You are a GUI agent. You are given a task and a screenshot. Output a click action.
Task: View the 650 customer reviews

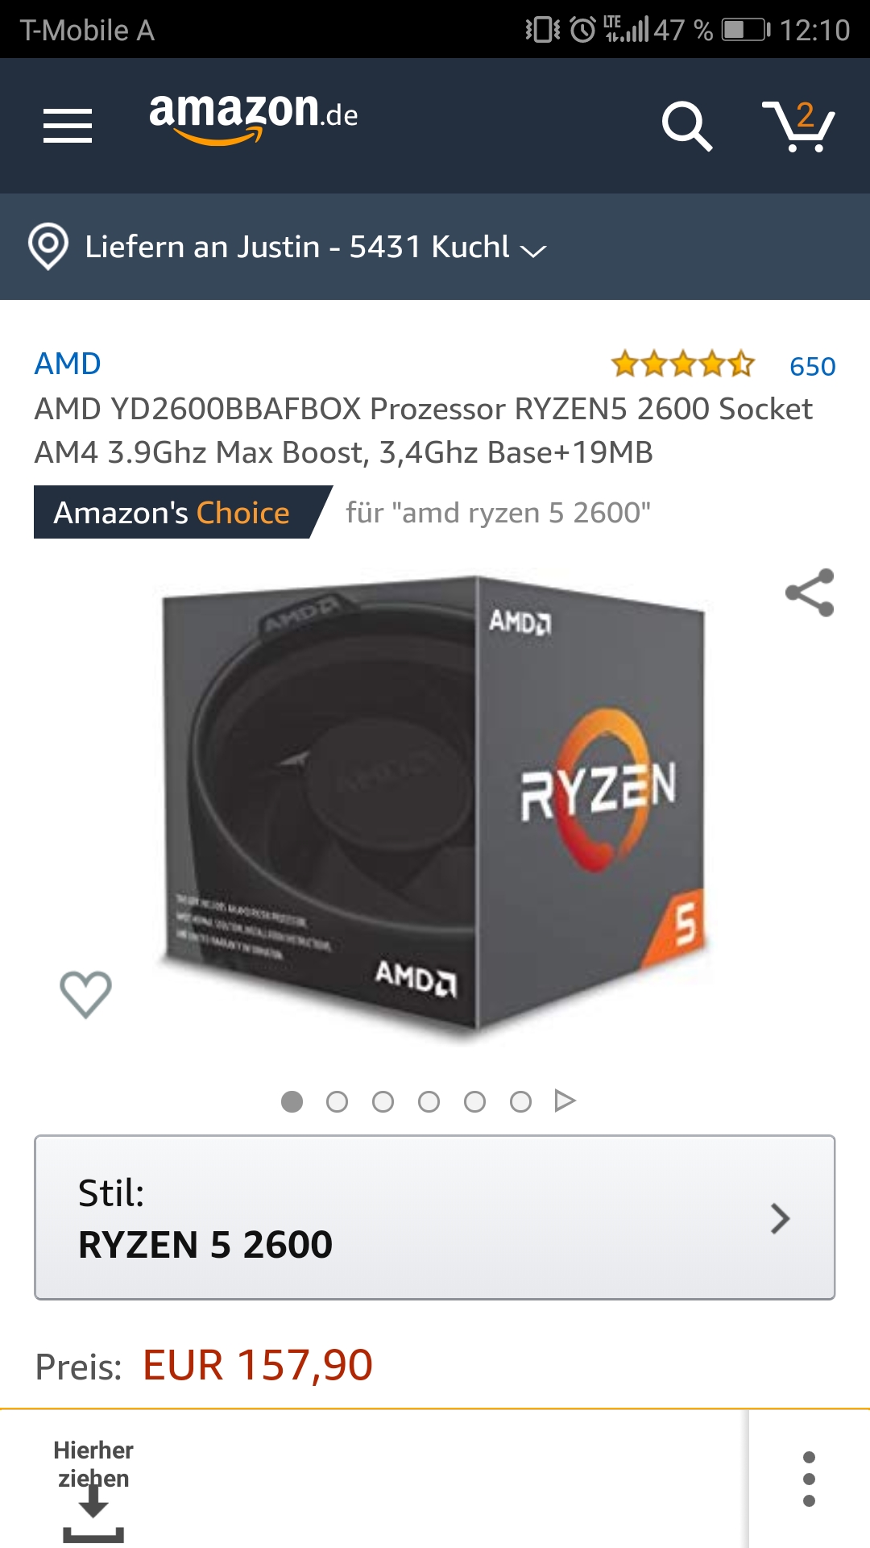[x=812, y=367]
